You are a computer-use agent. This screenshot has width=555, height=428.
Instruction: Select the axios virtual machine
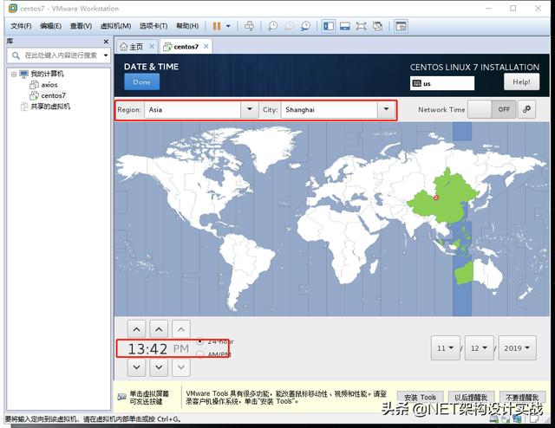point(49,85)
